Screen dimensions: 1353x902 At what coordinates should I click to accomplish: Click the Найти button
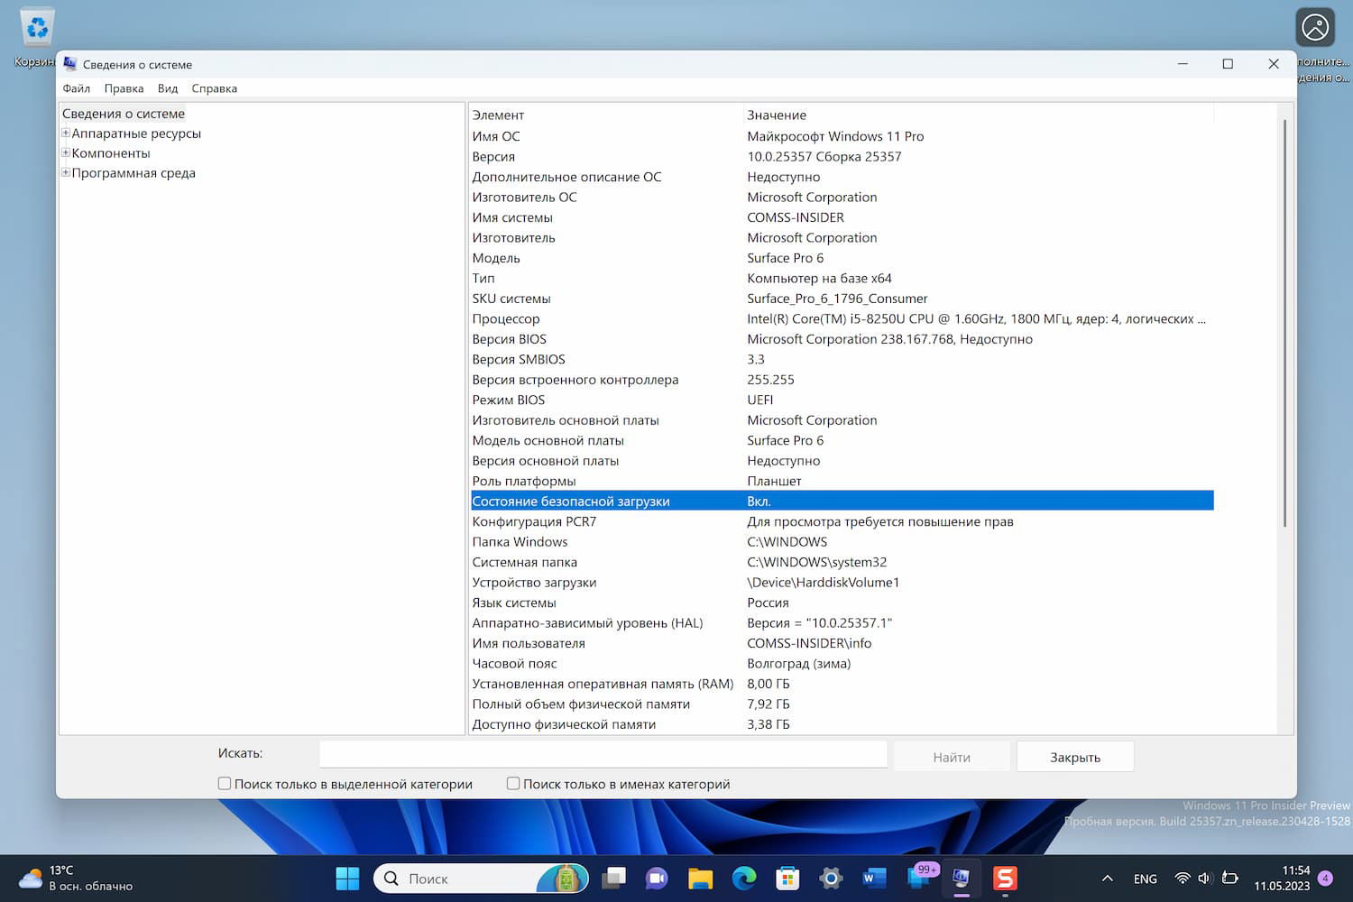(952, 757)
